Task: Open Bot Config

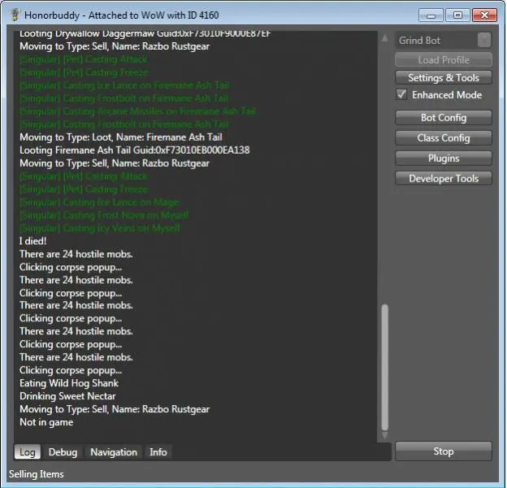Action: [444, 118]
